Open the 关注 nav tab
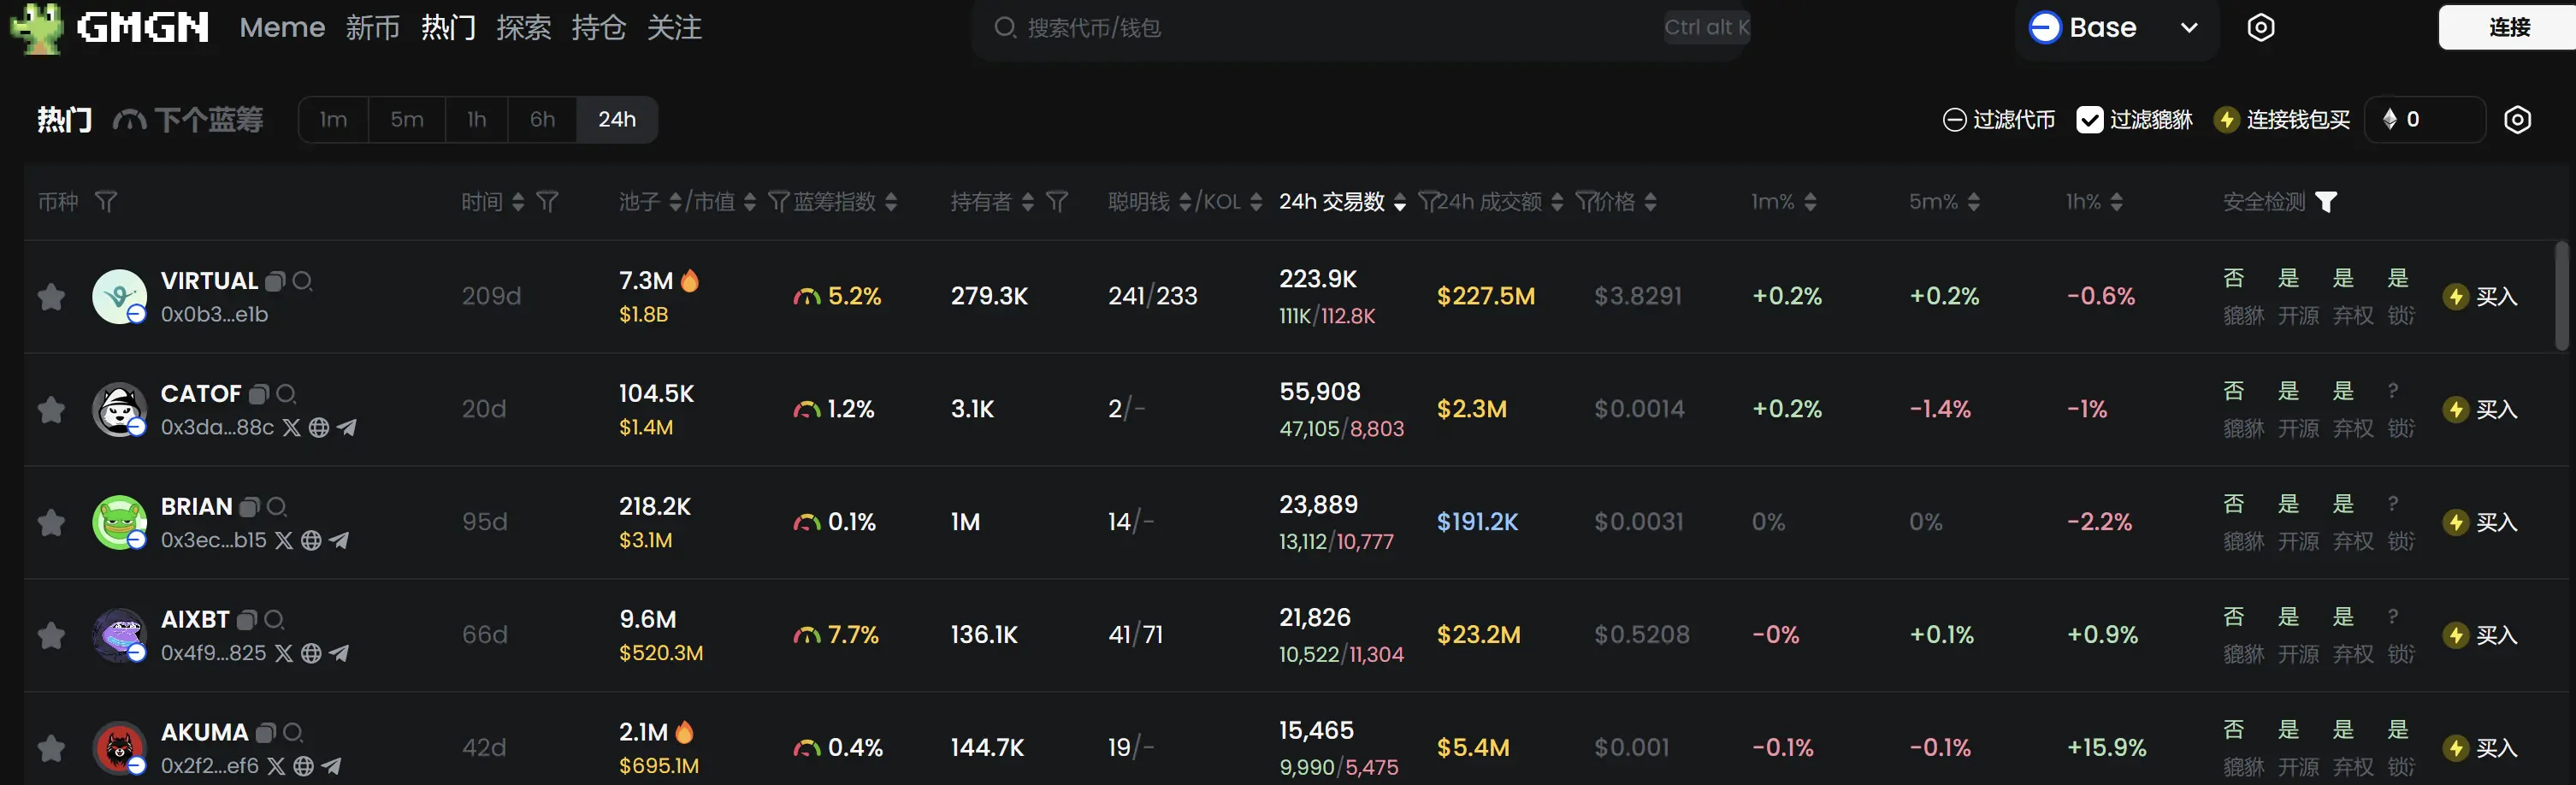Screen dimensions: 2576x785 coord(674,28)
